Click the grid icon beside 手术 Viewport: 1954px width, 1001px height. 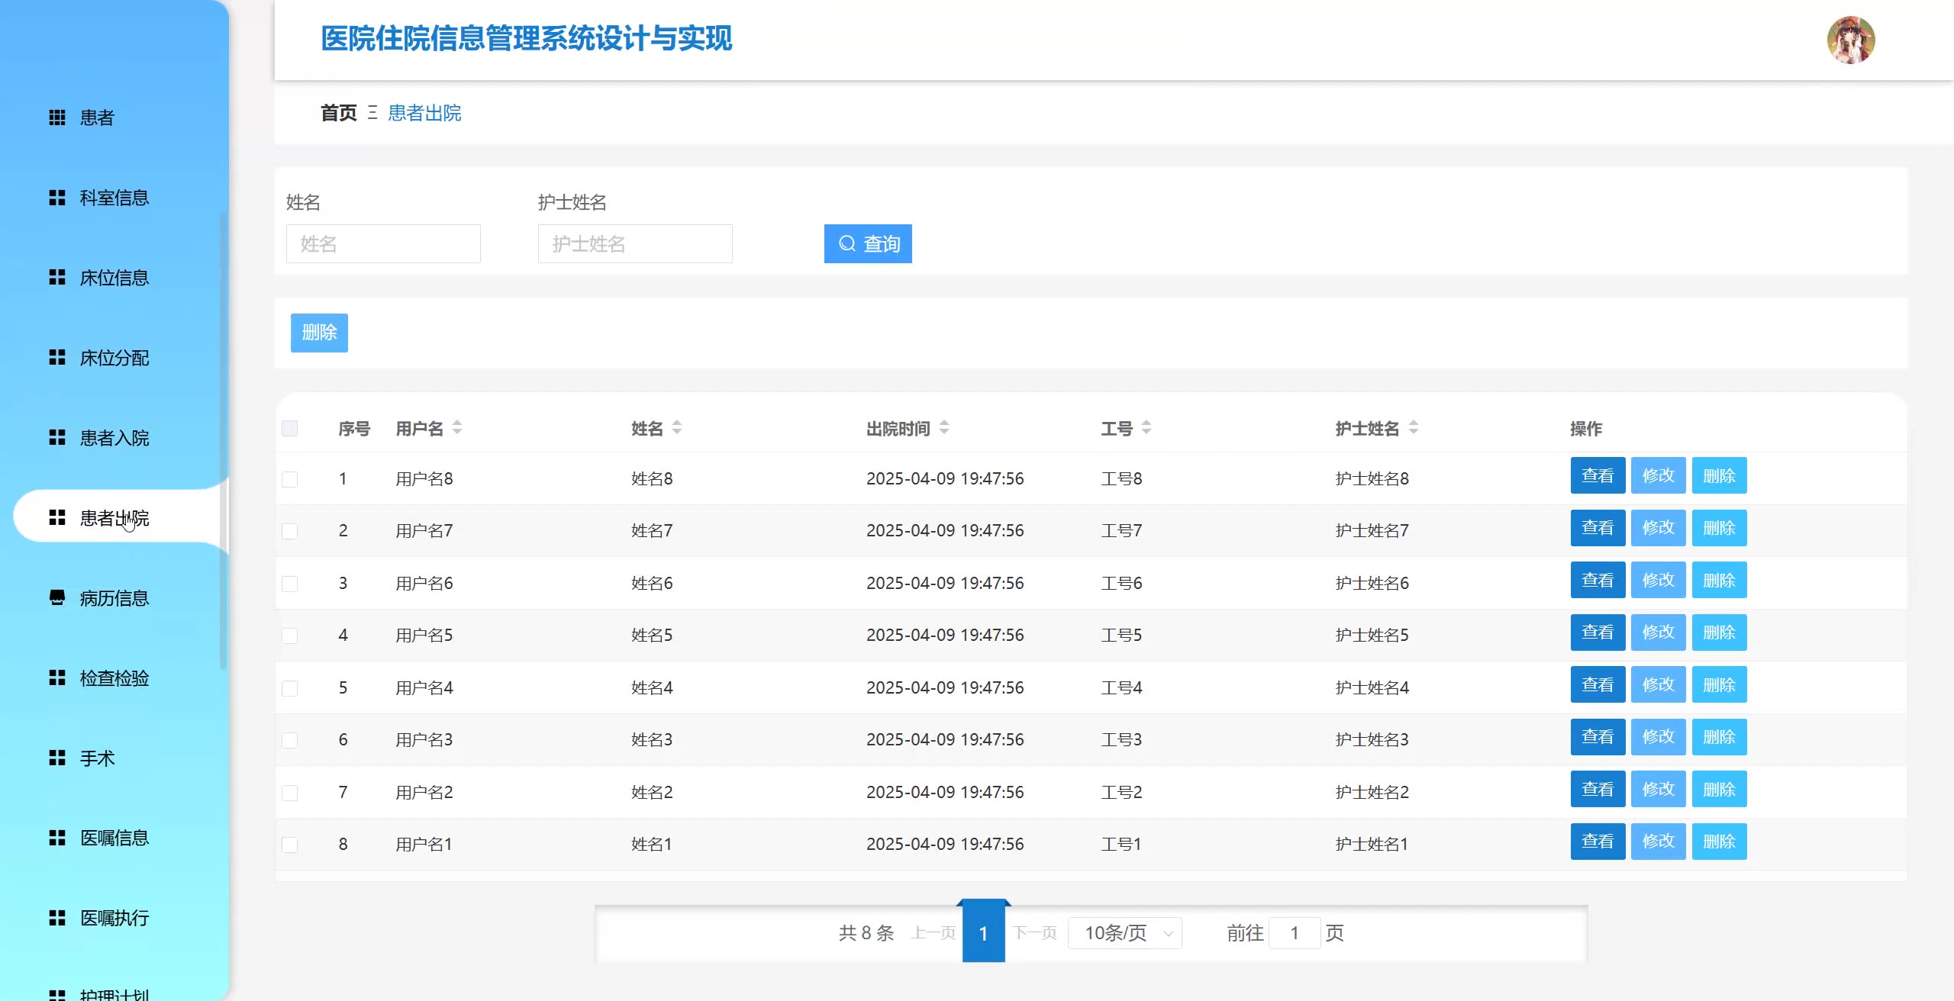click(57, 758)
